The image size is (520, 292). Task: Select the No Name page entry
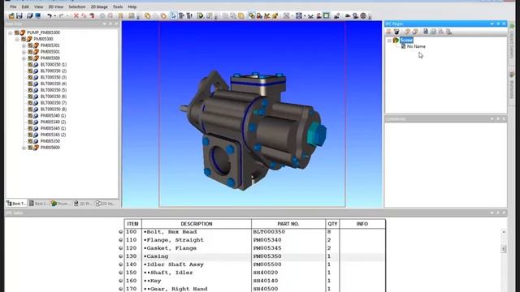[416, 46]
